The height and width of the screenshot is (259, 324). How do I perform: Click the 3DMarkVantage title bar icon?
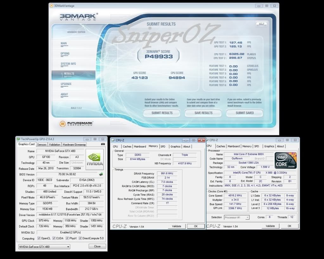click(x=52, y=5)
